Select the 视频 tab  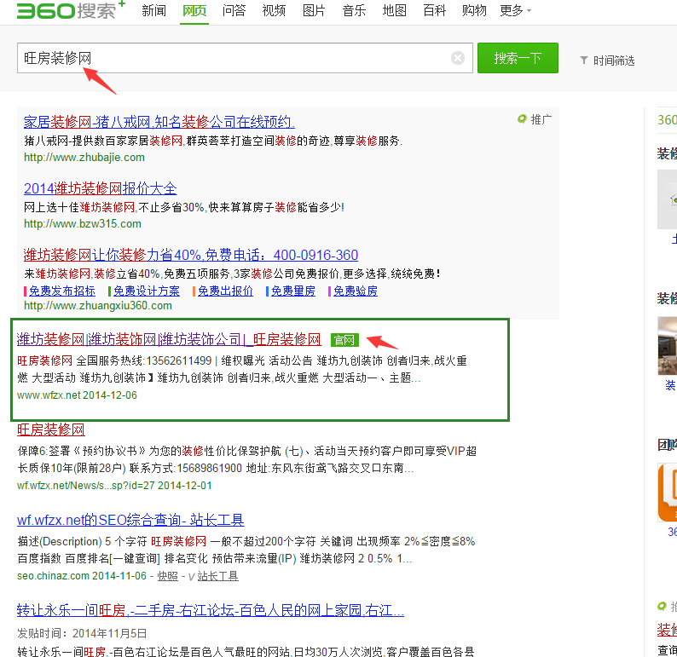tap(274, 11)
